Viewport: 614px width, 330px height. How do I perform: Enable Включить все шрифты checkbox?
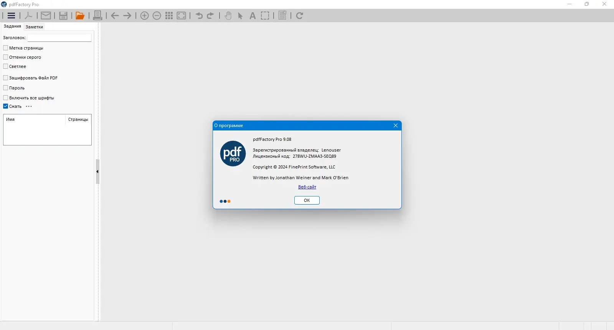coord(6,98)
